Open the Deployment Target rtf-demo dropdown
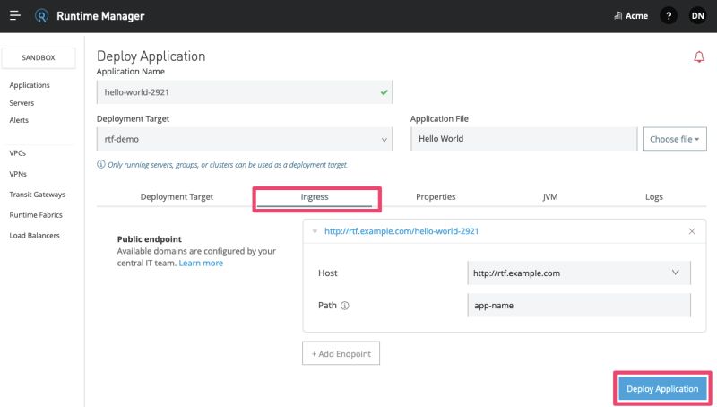Image resolution: width=717 pixels, height=407 pixels. [245, 139]
